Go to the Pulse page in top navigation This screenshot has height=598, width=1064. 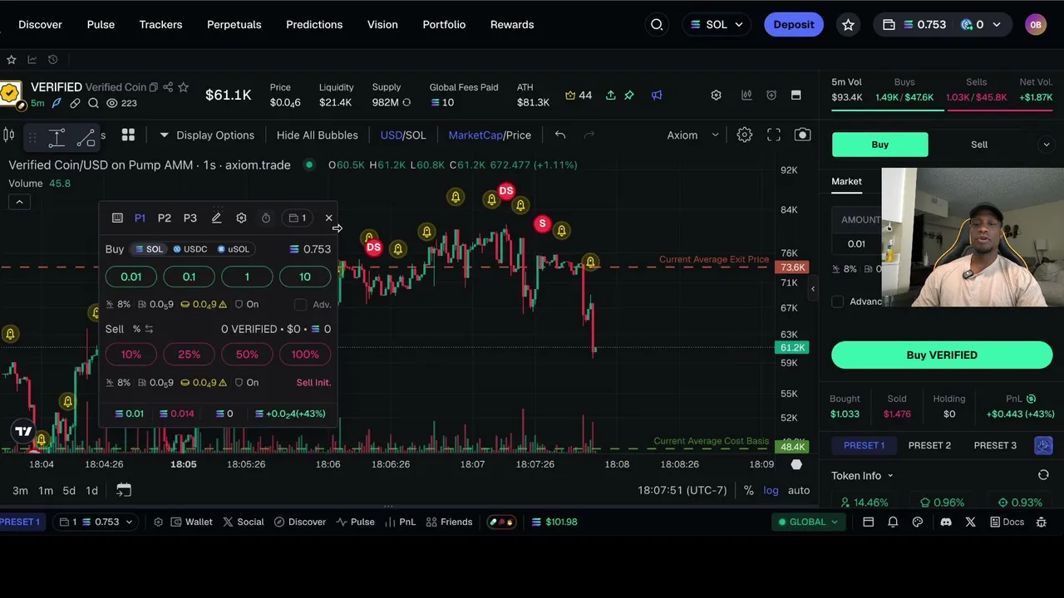tap(101, 25)
